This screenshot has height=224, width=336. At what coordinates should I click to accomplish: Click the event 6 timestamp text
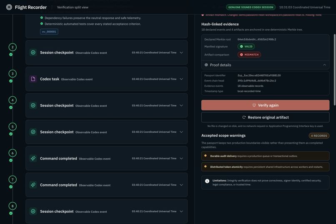[x=154, y=159]
